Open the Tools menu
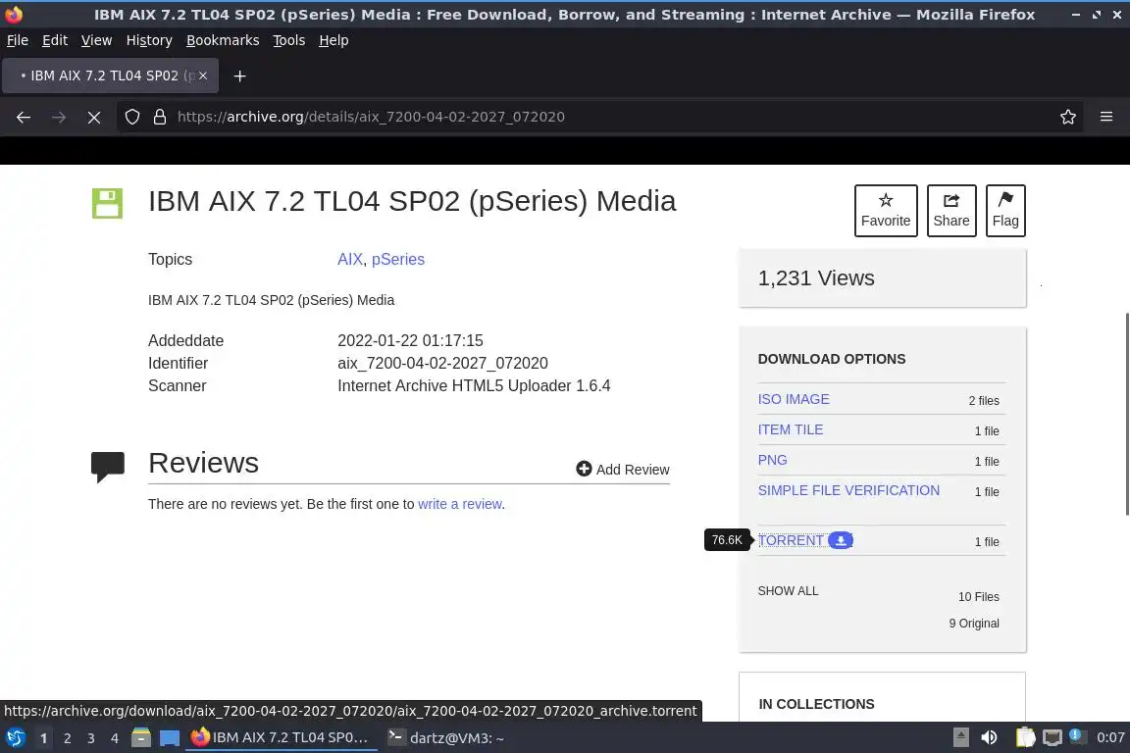The width and height of the screenshot is (1130, 753). [x=289, y=40]
